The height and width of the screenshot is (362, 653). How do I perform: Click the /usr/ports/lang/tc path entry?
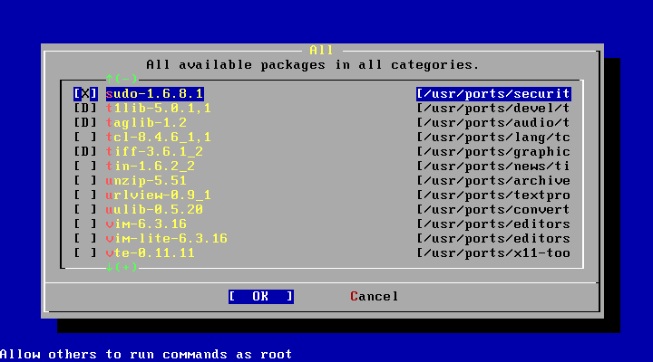pos(493,138)
